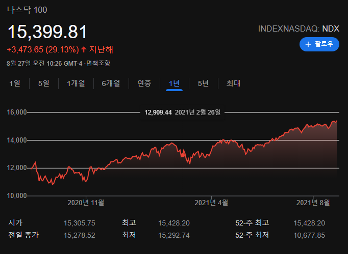Click the 전일 종가 label

tap(23, 235)
